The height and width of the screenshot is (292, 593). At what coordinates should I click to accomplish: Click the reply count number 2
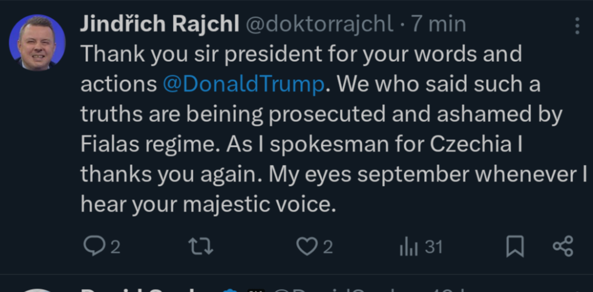(115, 247)
